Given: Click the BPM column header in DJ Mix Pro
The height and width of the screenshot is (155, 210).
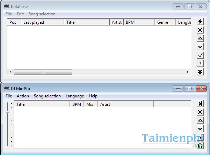Looking at the screenshot, I should pyautogui.click(x=77, y=104).
